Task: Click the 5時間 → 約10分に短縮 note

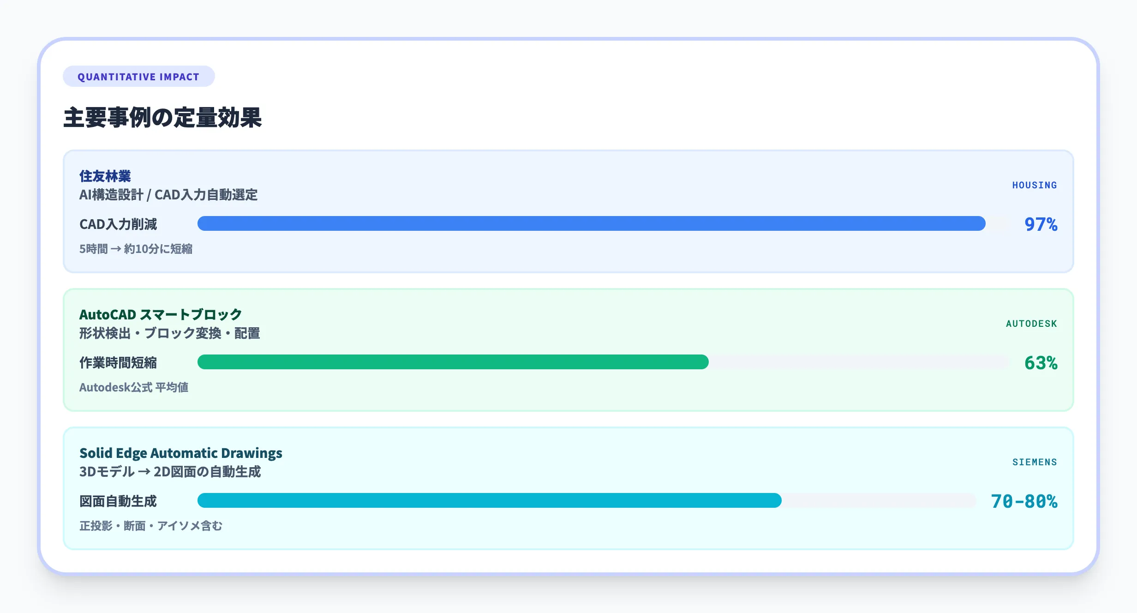Action: click(136, 249)
